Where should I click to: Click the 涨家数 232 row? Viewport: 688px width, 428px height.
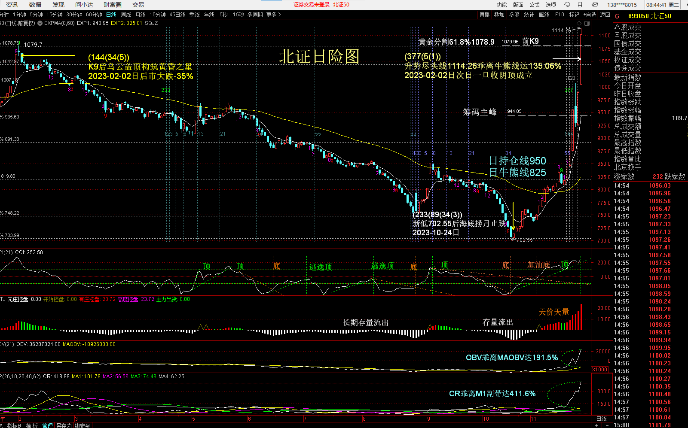coord(639,176)
